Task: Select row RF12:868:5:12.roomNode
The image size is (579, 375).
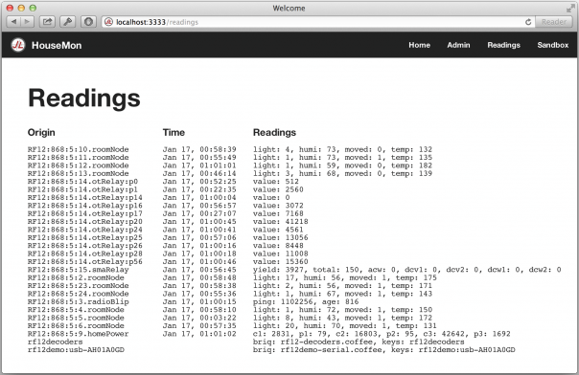Action: [x=230, y=165]
